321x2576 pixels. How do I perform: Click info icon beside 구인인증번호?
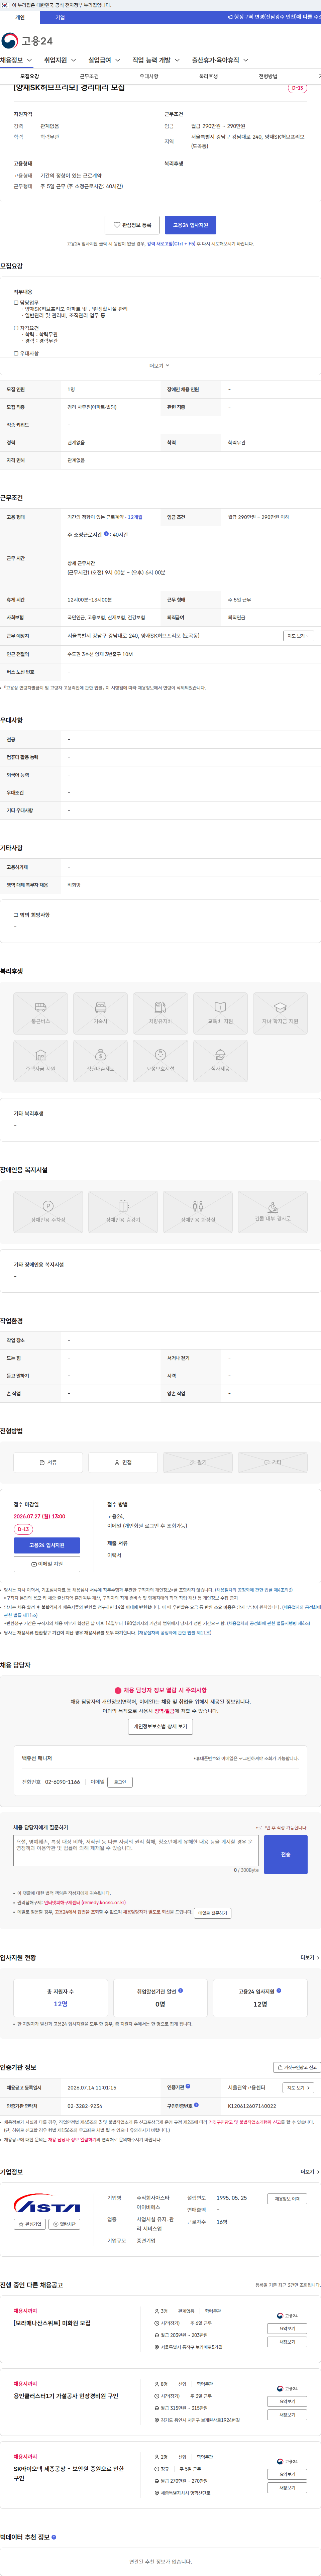196,2105
